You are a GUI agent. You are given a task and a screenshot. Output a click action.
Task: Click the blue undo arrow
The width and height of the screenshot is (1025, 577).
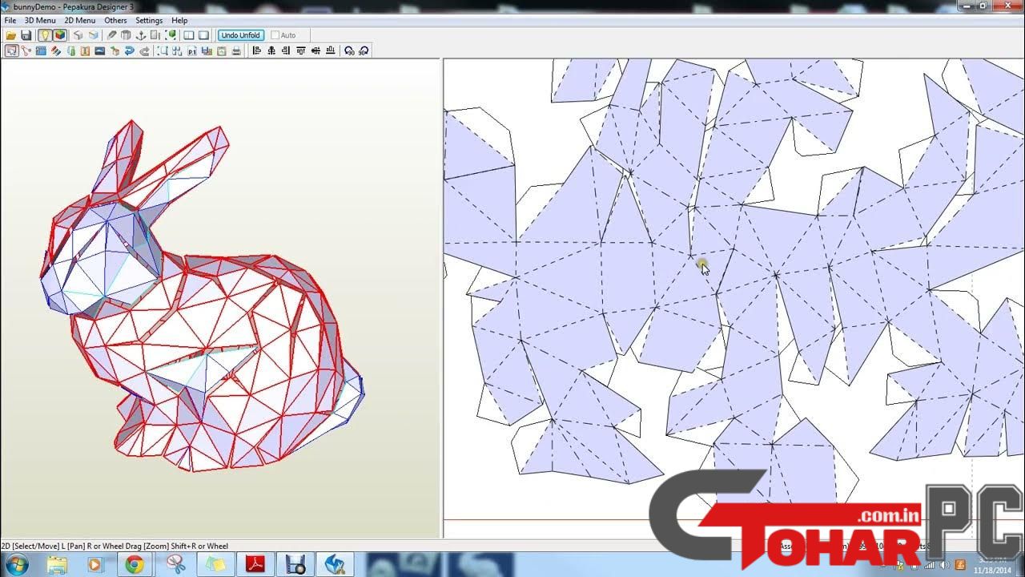click(x=130, y=50)
